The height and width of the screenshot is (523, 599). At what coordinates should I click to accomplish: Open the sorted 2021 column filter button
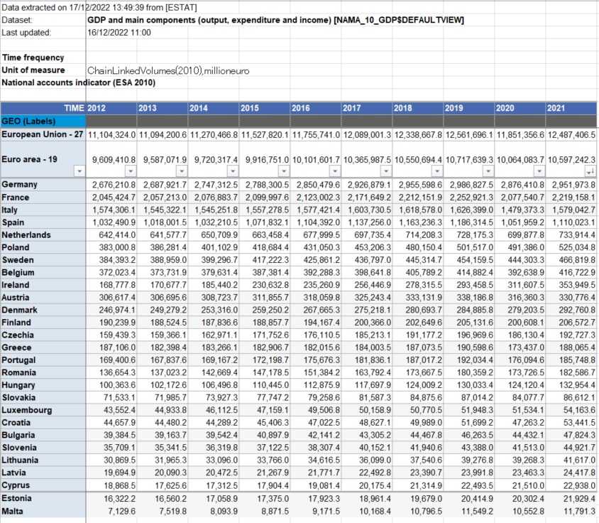tap(590, 171)
